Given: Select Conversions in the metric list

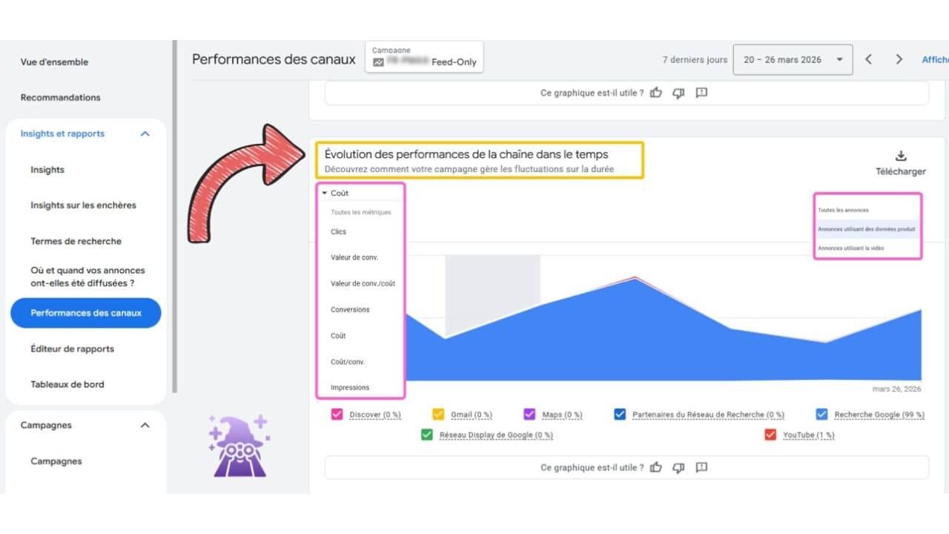Looking at the screenshot, I should coord(350,309).
